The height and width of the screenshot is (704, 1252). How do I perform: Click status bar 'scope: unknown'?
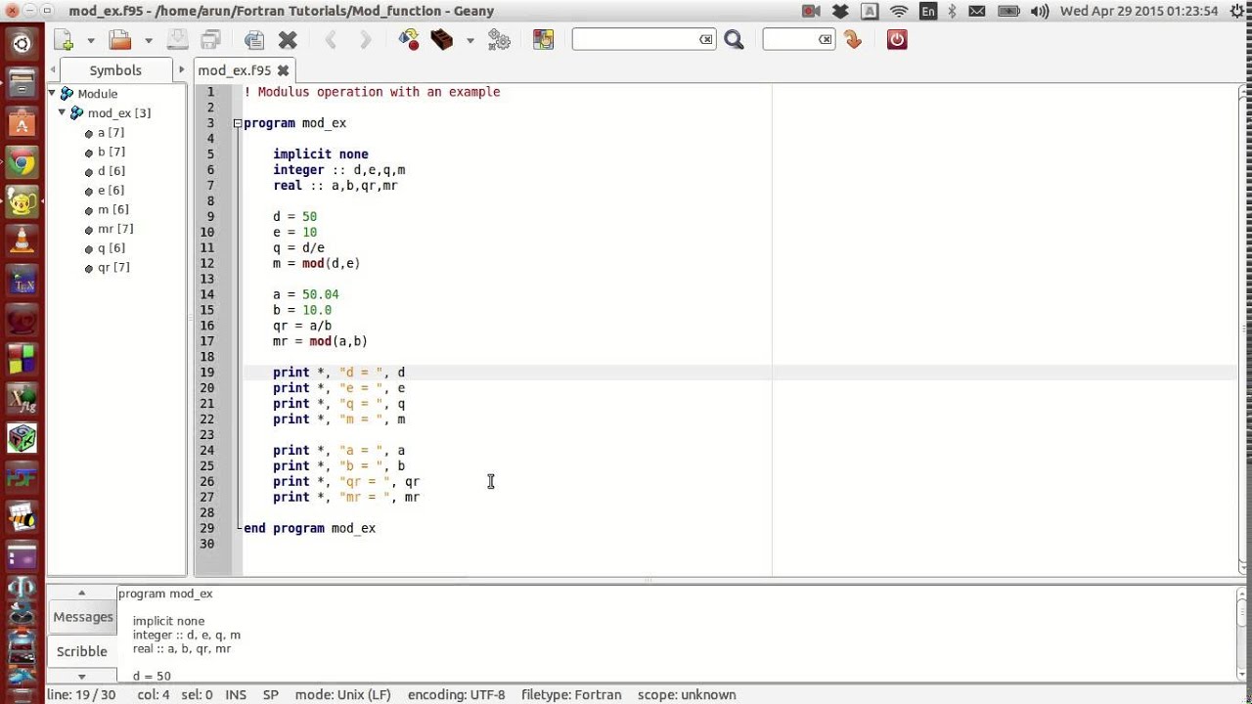(x=687, y=694)
